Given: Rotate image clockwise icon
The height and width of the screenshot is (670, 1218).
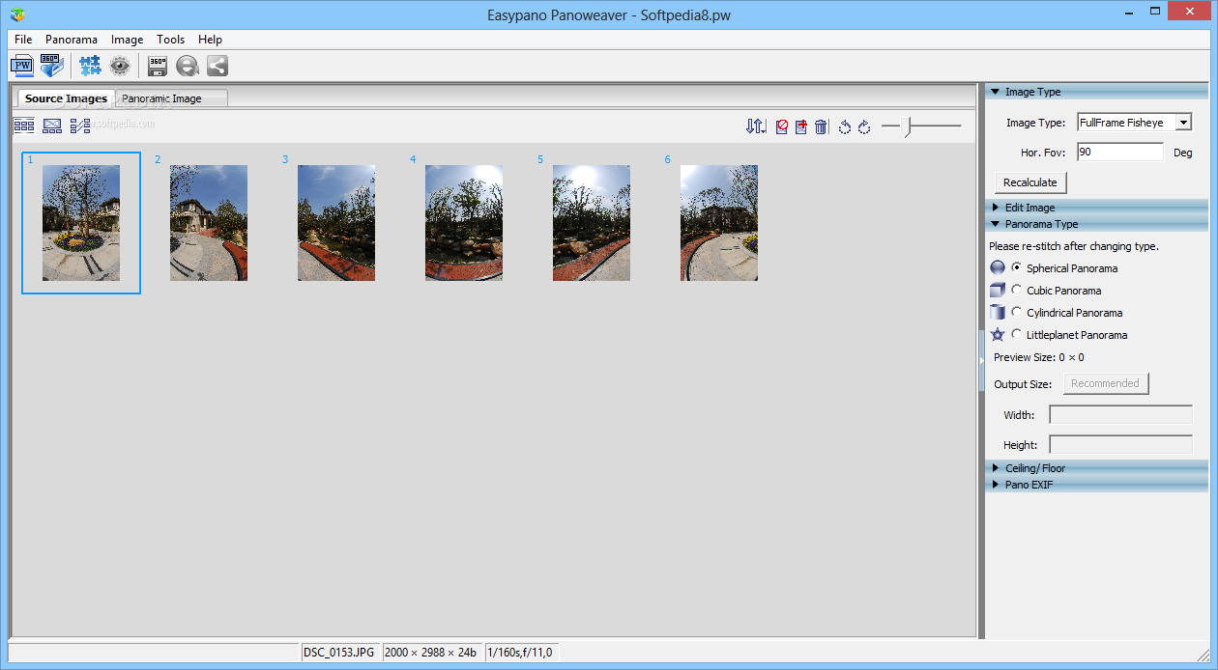Looking at the screenshot, I should pos(864,126).
